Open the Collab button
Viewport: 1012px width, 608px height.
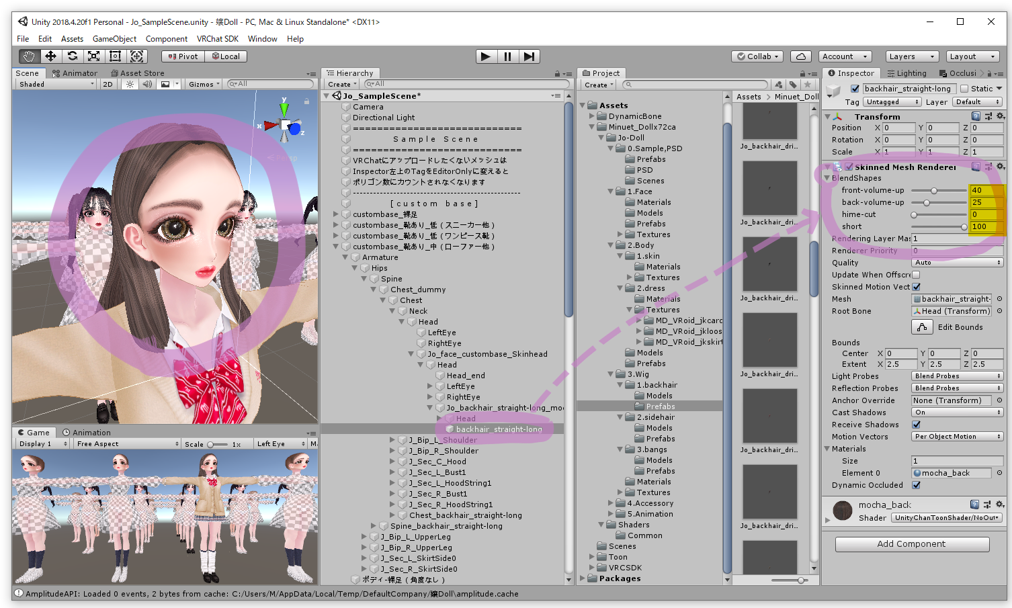758,56
